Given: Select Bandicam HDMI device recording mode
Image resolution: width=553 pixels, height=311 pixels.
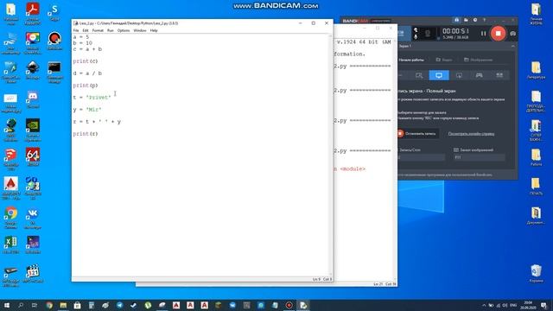Looking at the screenshot, I should (x=499, y=75).
